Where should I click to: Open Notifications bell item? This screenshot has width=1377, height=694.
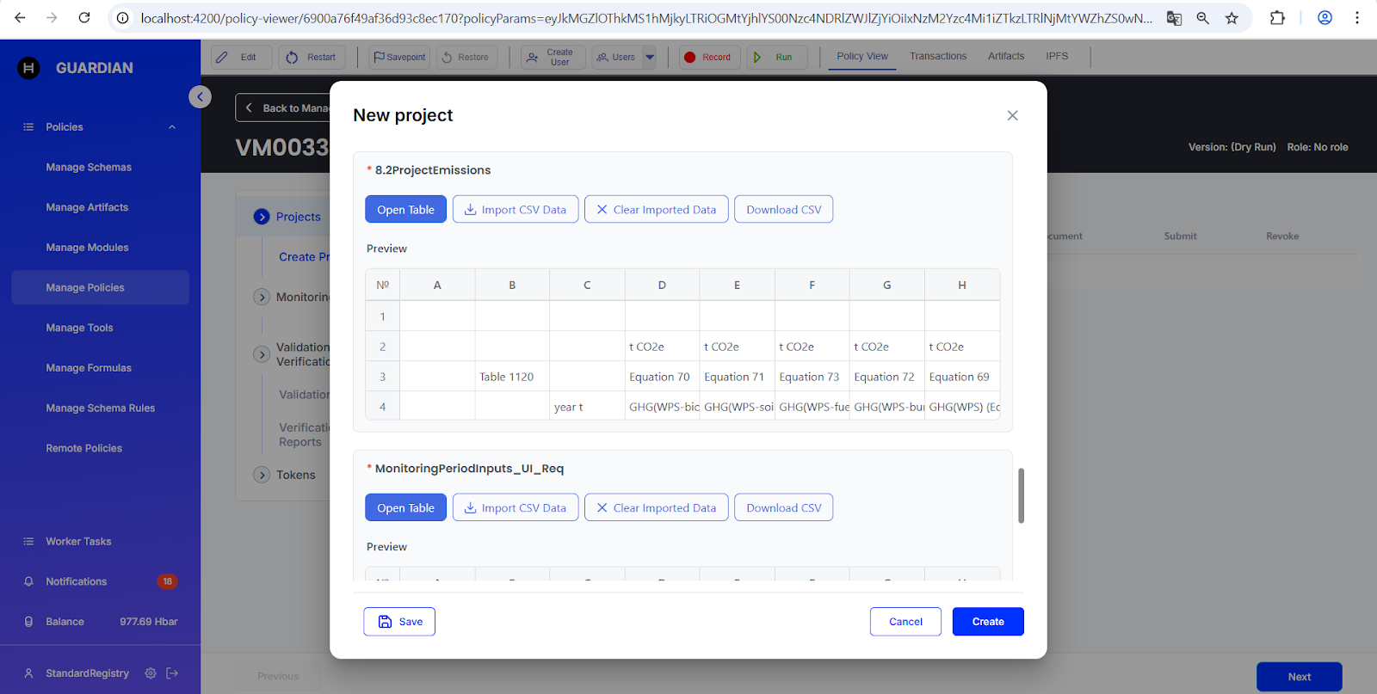(77, 581)
